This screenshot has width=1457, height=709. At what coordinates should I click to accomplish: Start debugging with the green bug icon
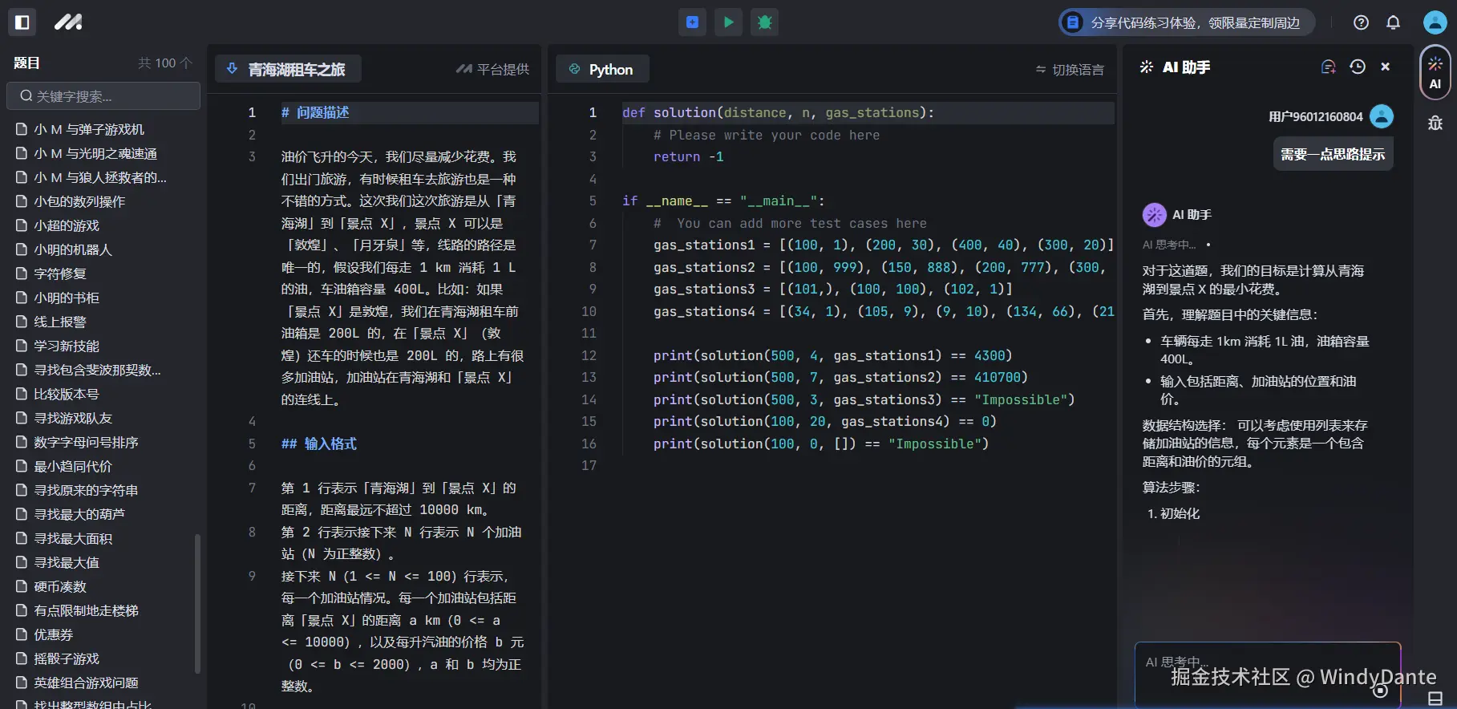[764, 22]
